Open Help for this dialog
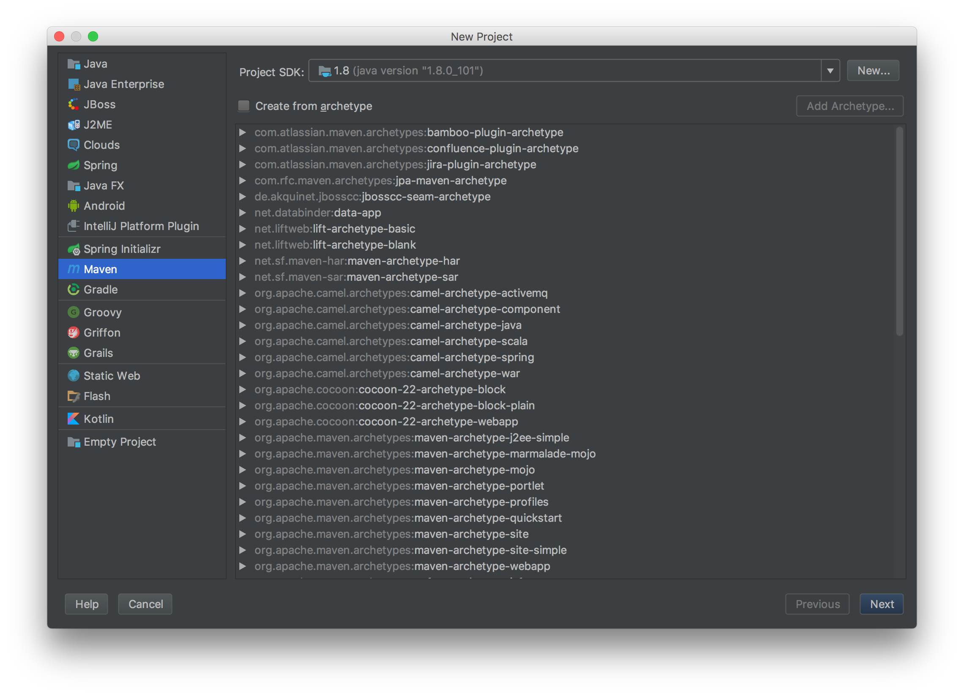The width and height of the screenshot is (964, 696). click(x=87, y=604)
